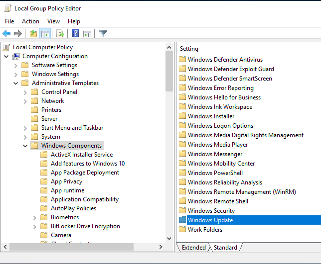Image resolution: width=321 pixels, height=264 pixels.
Task: Click folder icon beside Windows Security
Action: pos(182,210)
